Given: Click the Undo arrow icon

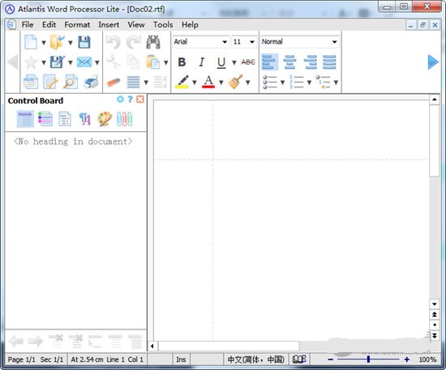Looking at the screenshot, I should point(114,42).
